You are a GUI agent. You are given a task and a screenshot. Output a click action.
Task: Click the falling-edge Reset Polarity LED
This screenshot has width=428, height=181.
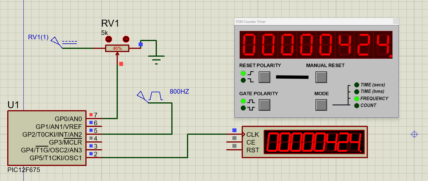point(243,80)
